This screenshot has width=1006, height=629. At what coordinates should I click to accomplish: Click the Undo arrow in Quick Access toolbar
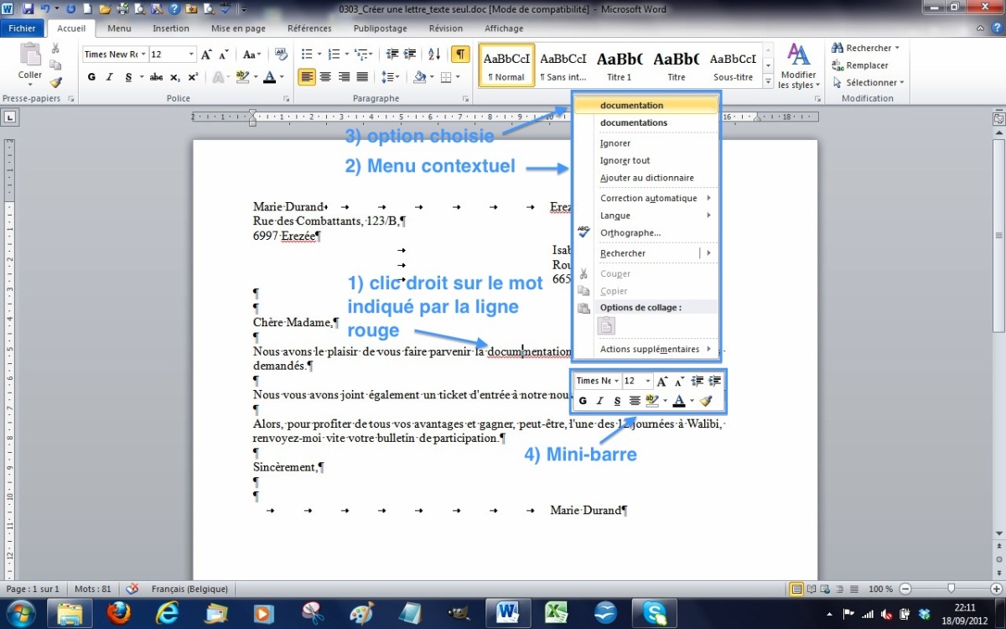pos(44,9)
